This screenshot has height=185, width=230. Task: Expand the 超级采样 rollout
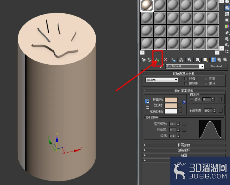(x=184, y=150)
